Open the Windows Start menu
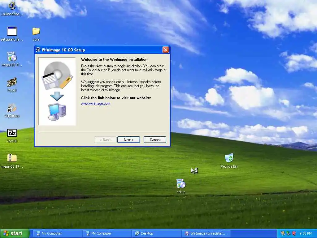Viewport: 317px width, 238px height. point(15,233)
